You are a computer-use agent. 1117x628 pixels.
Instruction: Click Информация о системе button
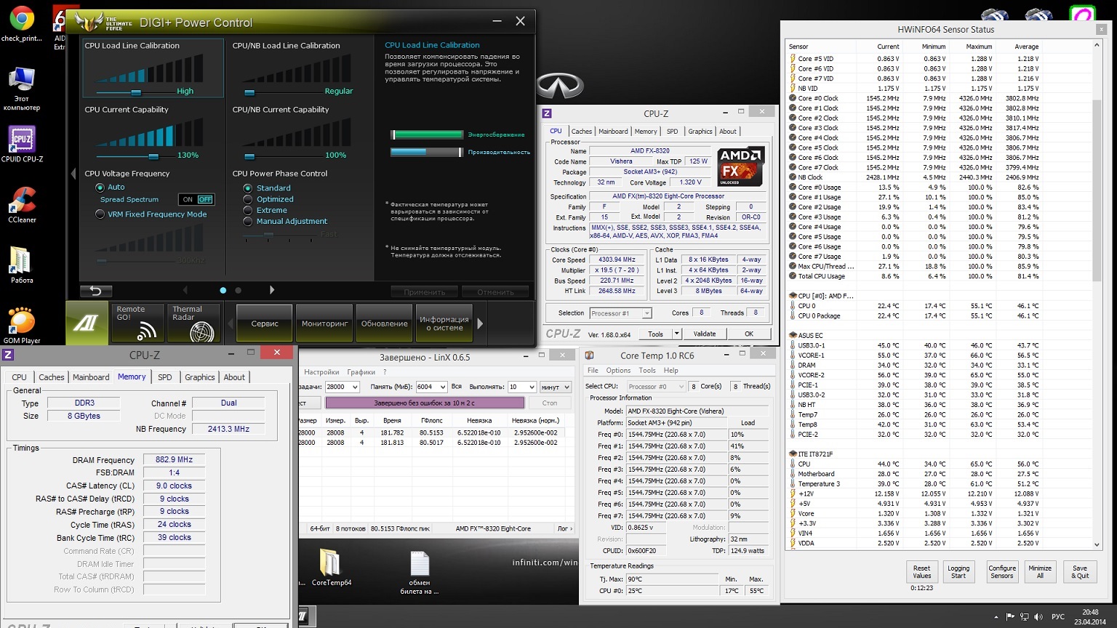(x=444, y=323)
